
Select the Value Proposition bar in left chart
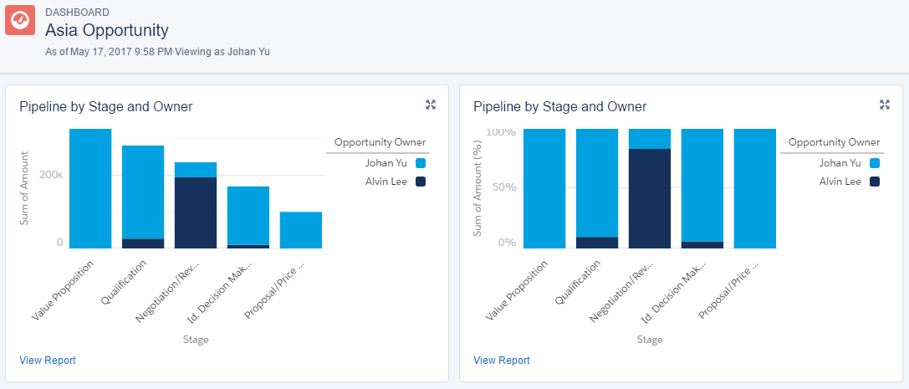click(90, 188)
